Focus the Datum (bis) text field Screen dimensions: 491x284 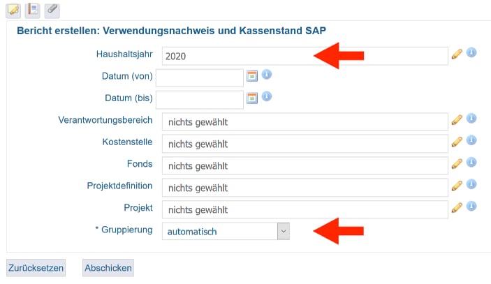tap(200, 99)
